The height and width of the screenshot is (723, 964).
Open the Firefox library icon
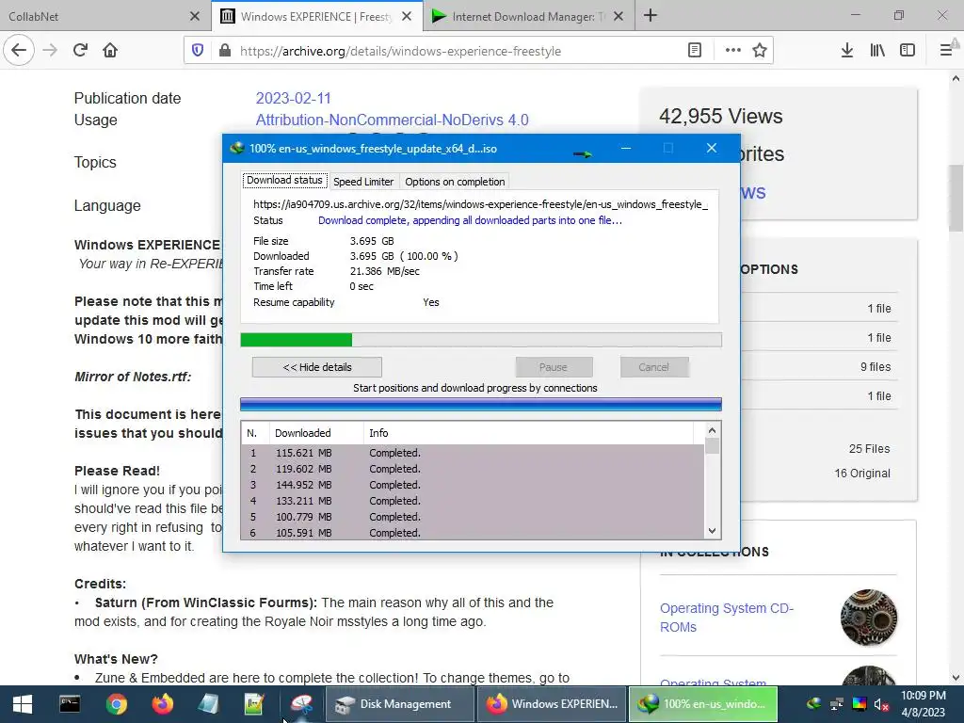pos(877,51)
